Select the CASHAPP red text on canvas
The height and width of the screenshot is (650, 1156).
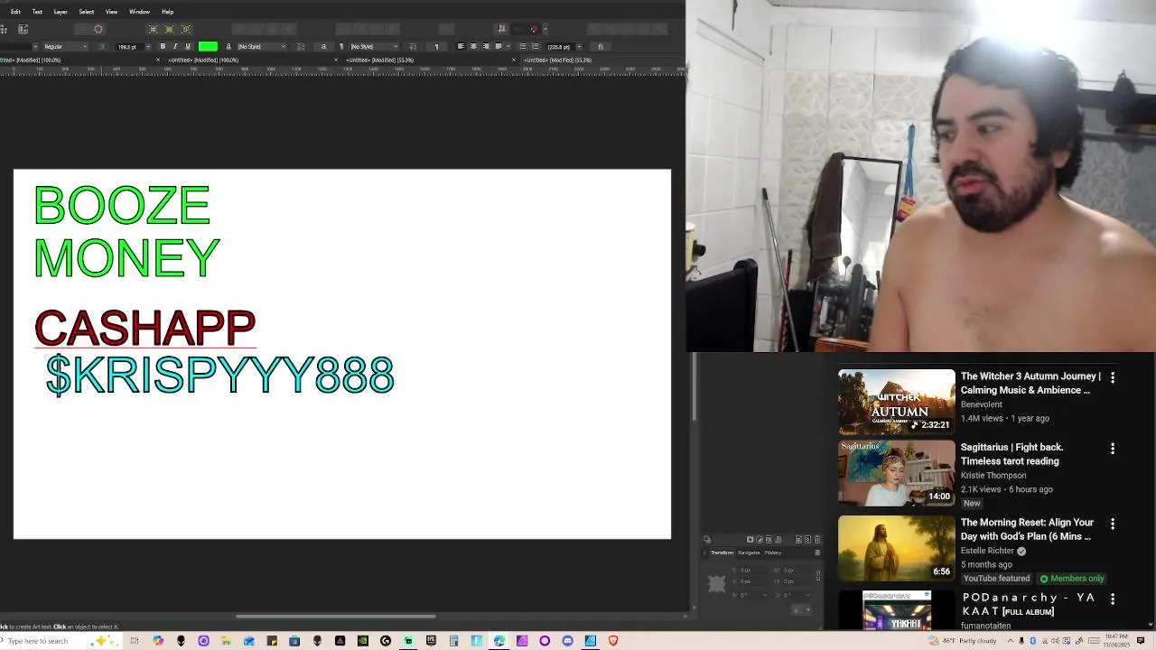point(144,328)
